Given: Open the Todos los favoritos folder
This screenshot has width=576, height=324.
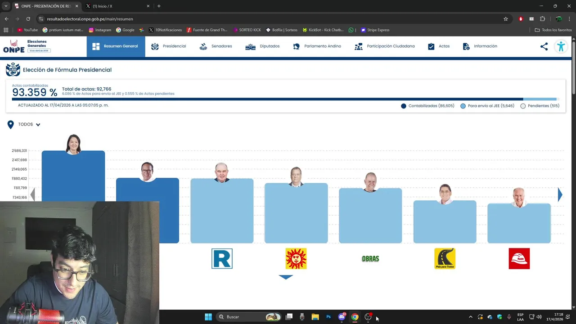Looking at the screenshot, I should tap(553, 30).
